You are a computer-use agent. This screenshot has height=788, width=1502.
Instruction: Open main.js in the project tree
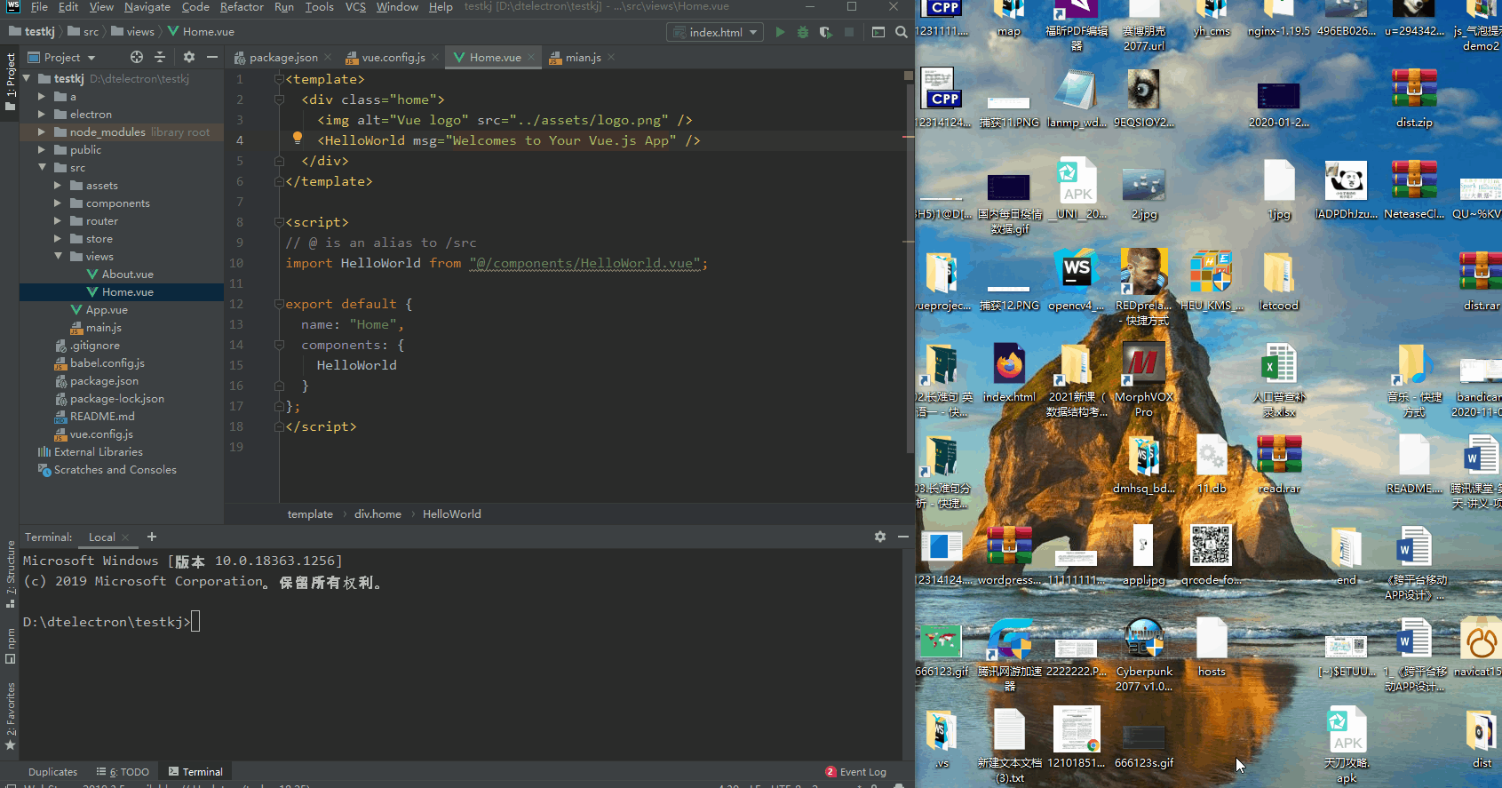click(104, 328)
